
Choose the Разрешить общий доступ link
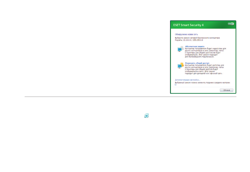[x=197, y=63]
